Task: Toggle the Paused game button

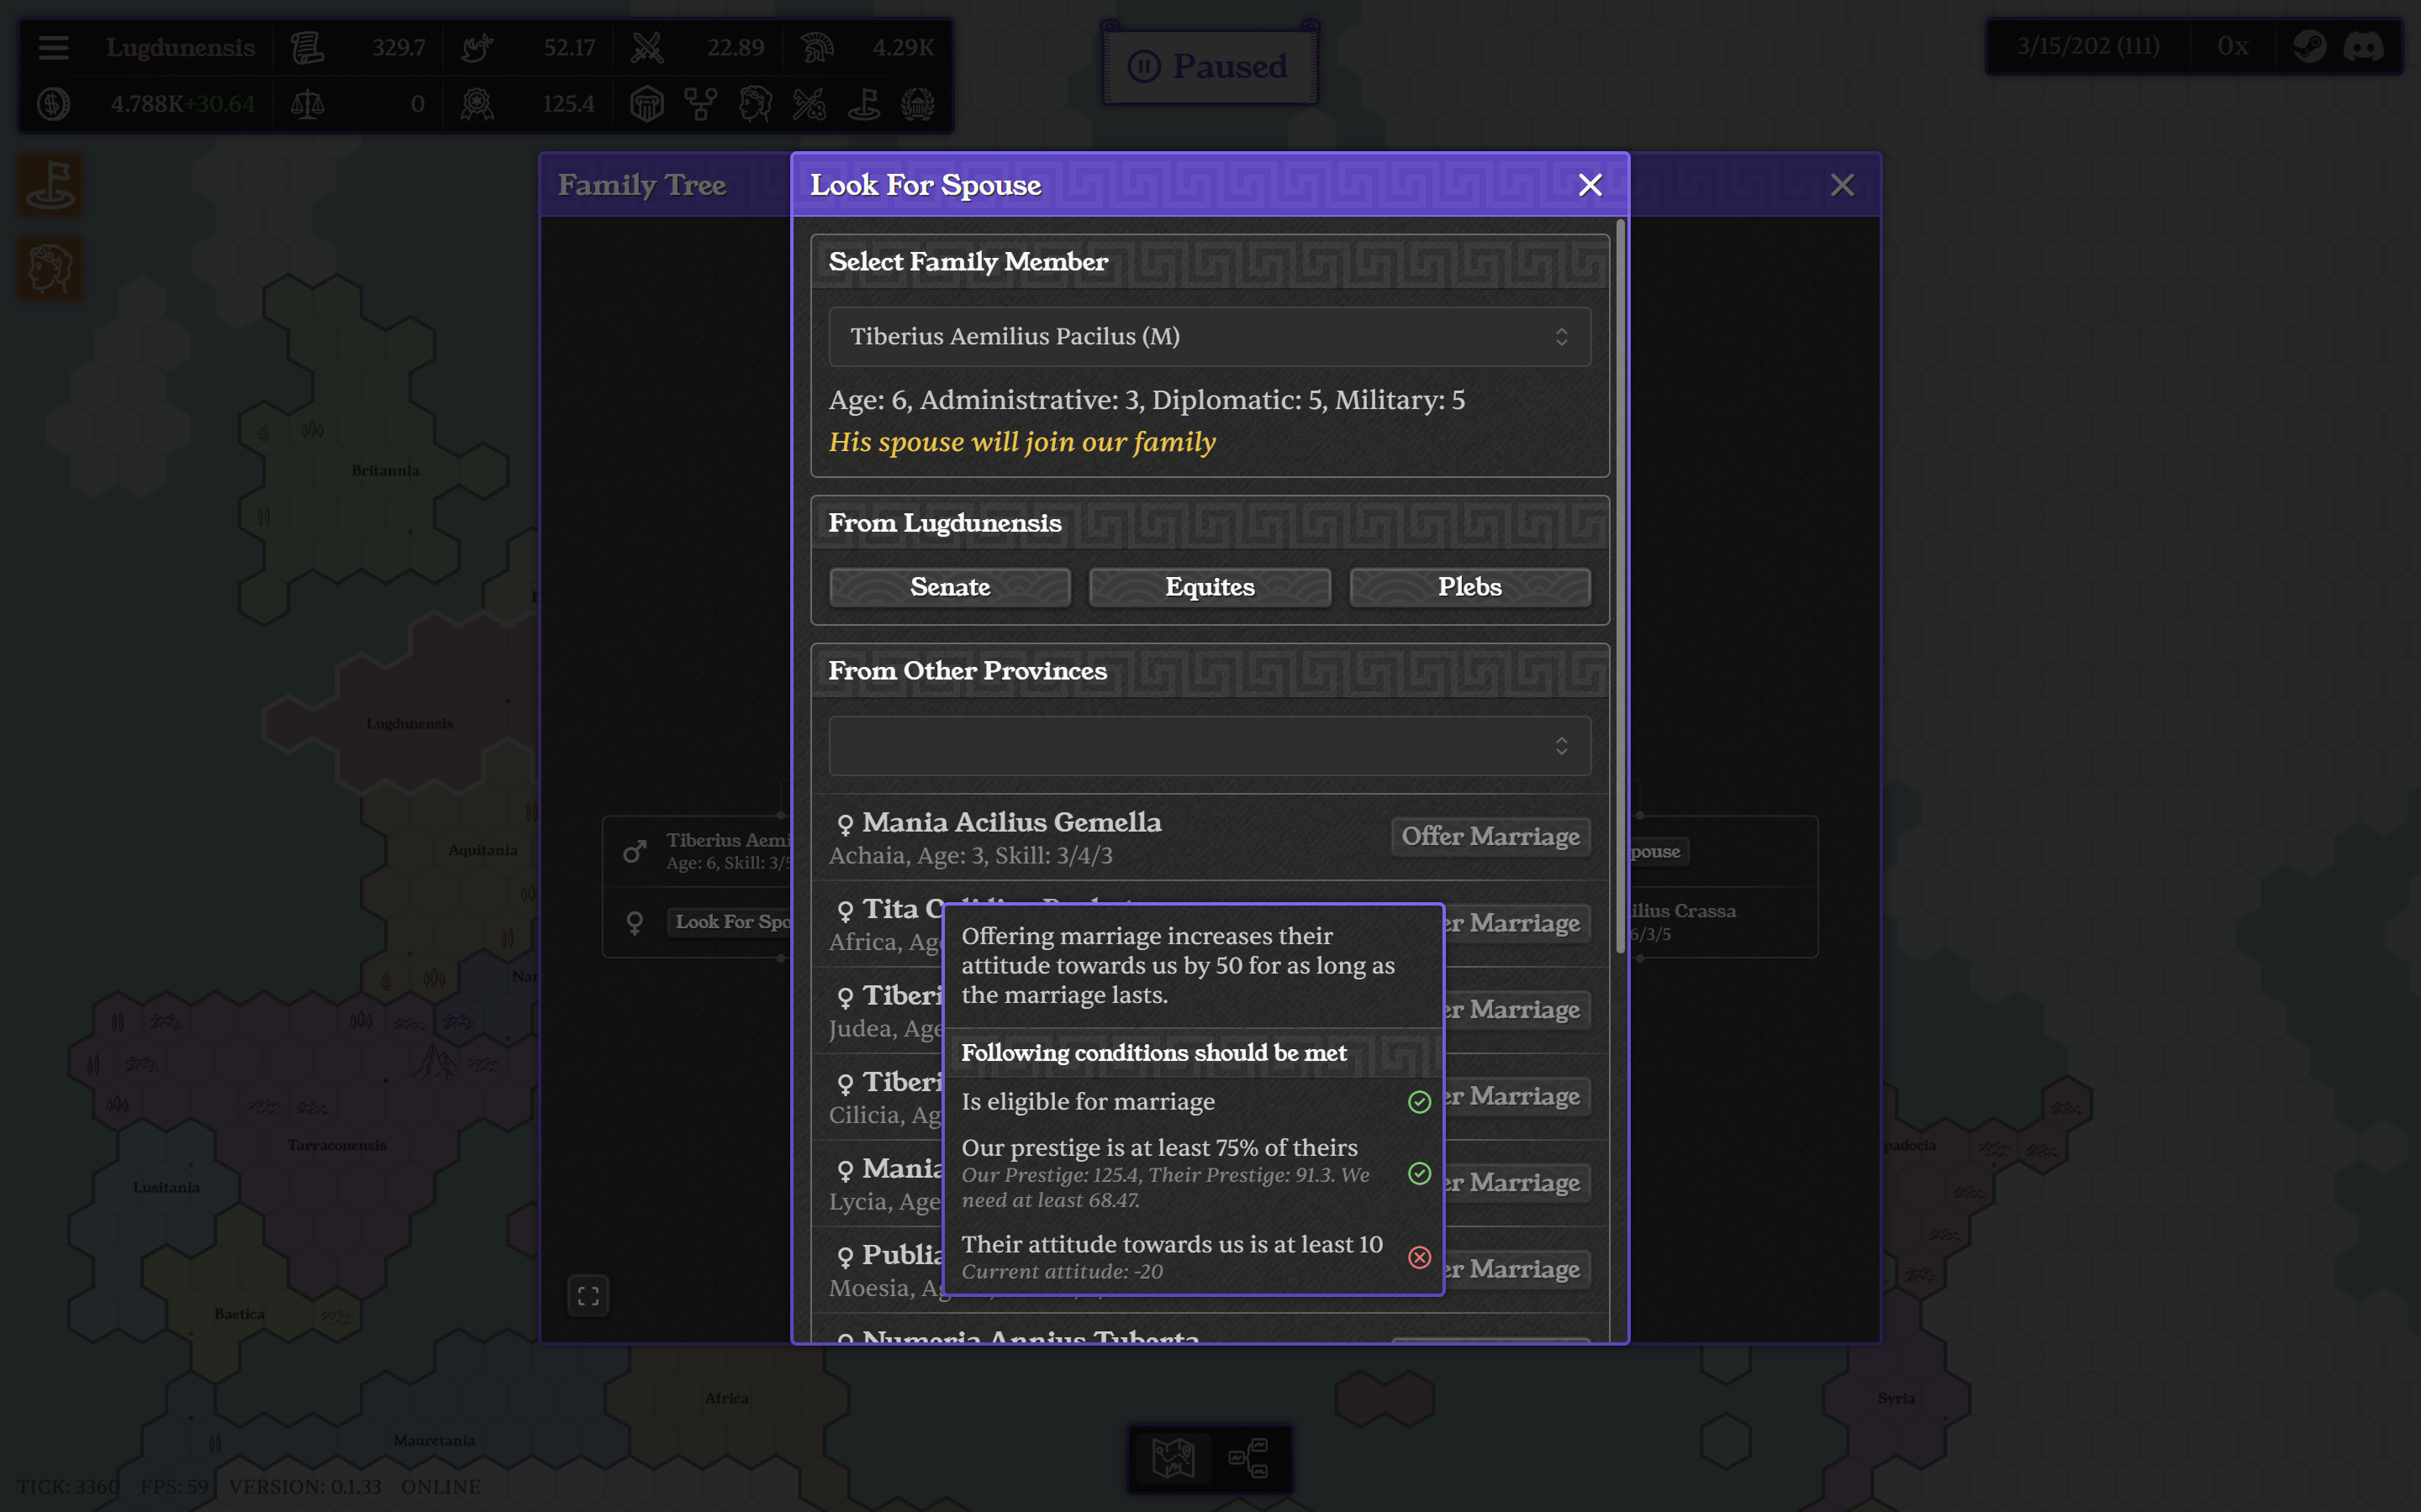Action: point(1210,66)
